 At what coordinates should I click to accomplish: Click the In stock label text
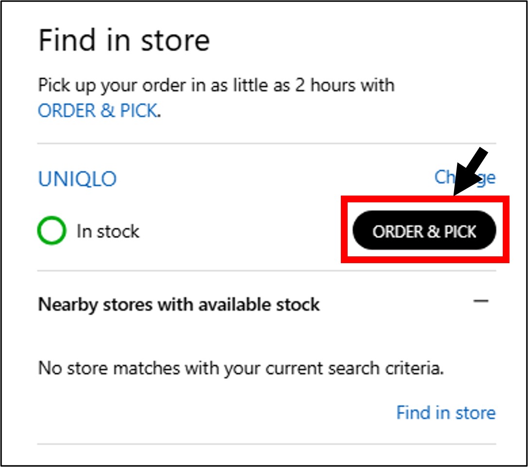pyautogui.click(x=108, y=231)
